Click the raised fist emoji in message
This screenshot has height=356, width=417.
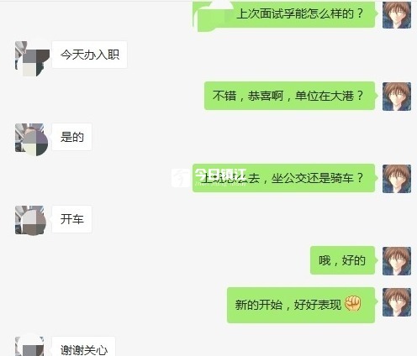coord(352,304)
